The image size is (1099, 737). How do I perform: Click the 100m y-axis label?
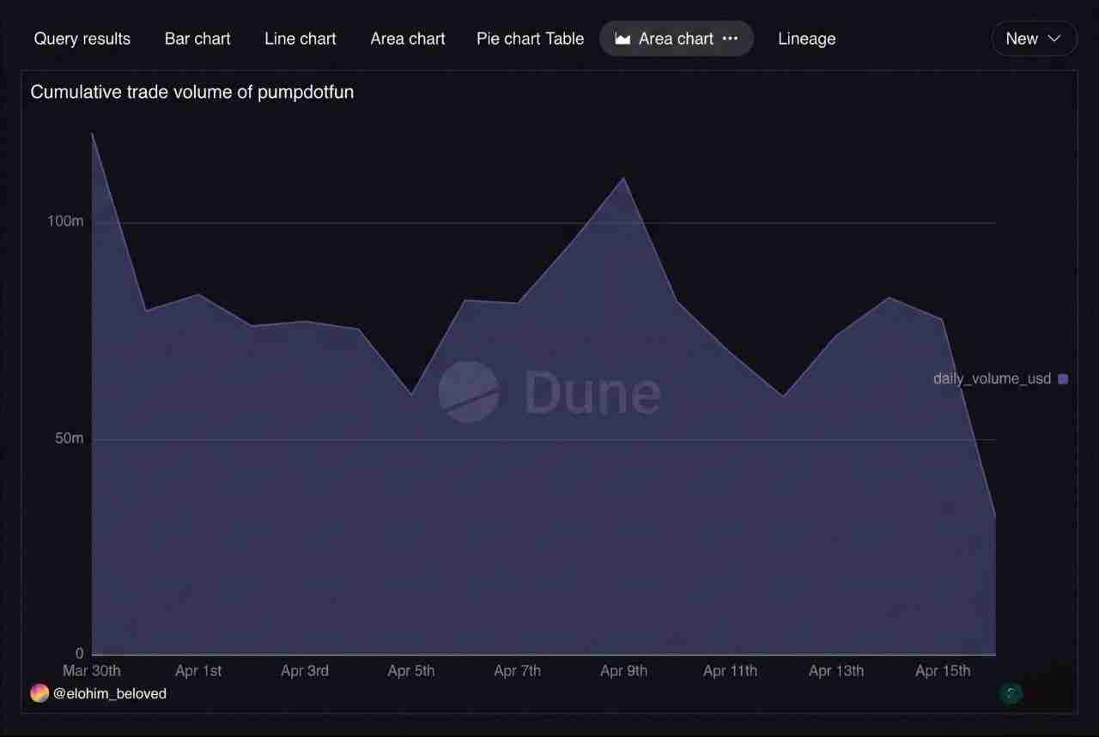[65, 221]
